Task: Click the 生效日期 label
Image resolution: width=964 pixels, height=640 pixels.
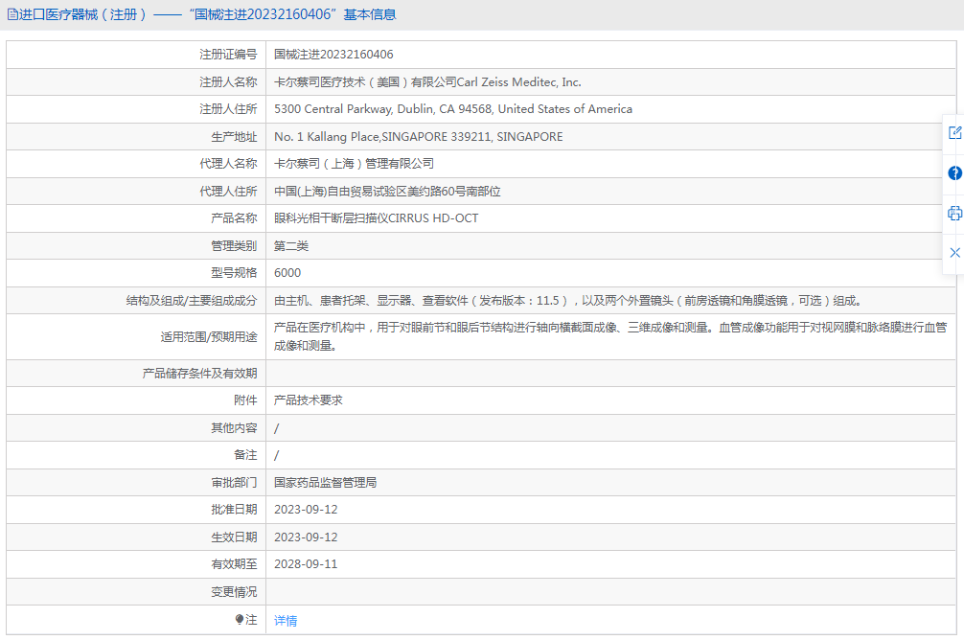Action: click(234, 537)
